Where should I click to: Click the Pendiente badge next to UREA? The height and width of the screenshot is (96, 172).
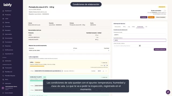37,62
